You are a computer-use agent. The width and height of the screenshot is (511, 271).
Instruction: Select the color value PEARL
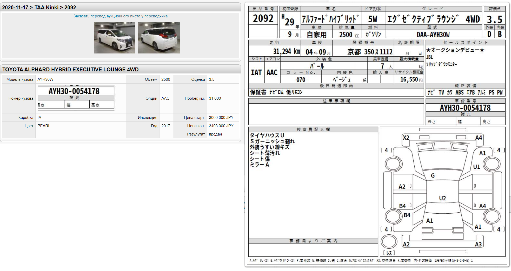tap(44, 126)
